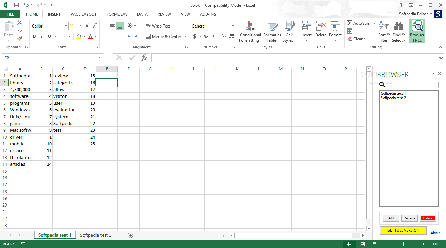Click the Add button in Browser pane

391,218
